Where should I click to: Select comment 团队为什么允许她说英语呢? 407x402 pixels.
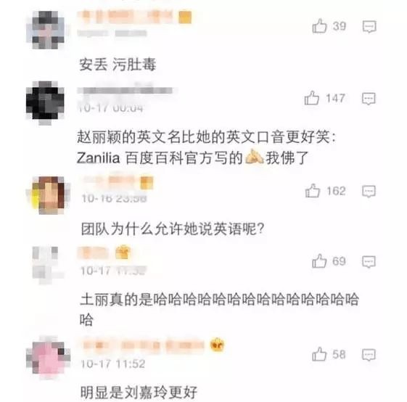pos(173,229)
